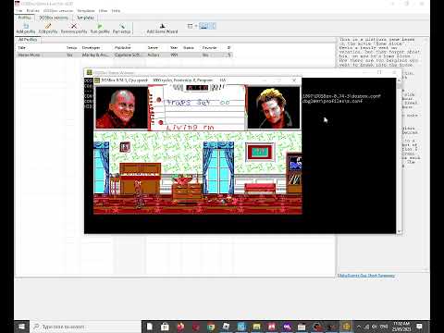Open the notification center icon
Screen dimensions: 444x333
[x=419, y=327]
